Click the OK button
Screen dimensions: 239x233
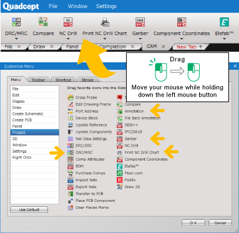[x=193, y=223]
